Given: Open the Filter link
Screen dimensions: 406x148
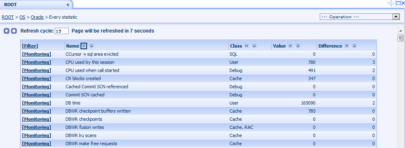Looking at the screenshot, I should pos(30,46).
